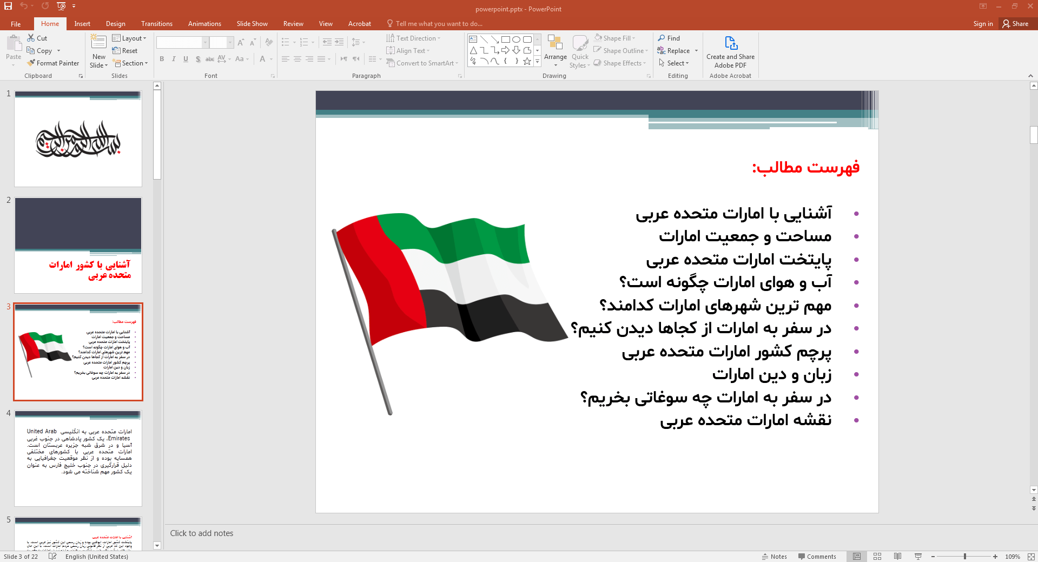Click the Decrease List Level icon
The image size is (1038, 562).
327,42
